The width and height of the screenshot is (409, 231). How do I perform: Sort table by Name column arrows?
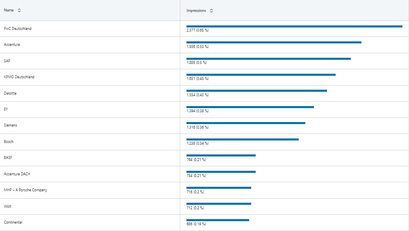click(19, 10)
